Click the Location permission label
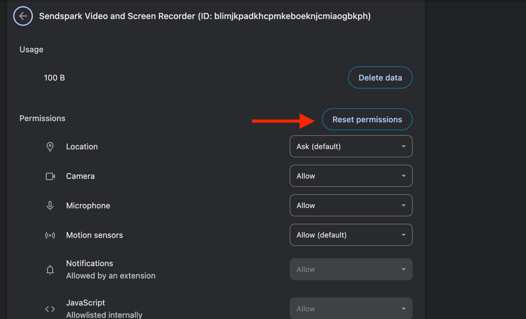Viewport: 526px width, 319px height. pyautogui.click(x=82, y=147)
